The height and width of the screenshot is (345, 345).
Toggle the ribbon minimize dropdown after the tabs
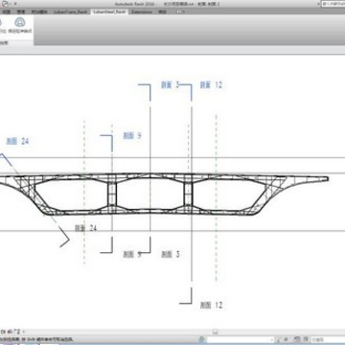pos(180,11)
